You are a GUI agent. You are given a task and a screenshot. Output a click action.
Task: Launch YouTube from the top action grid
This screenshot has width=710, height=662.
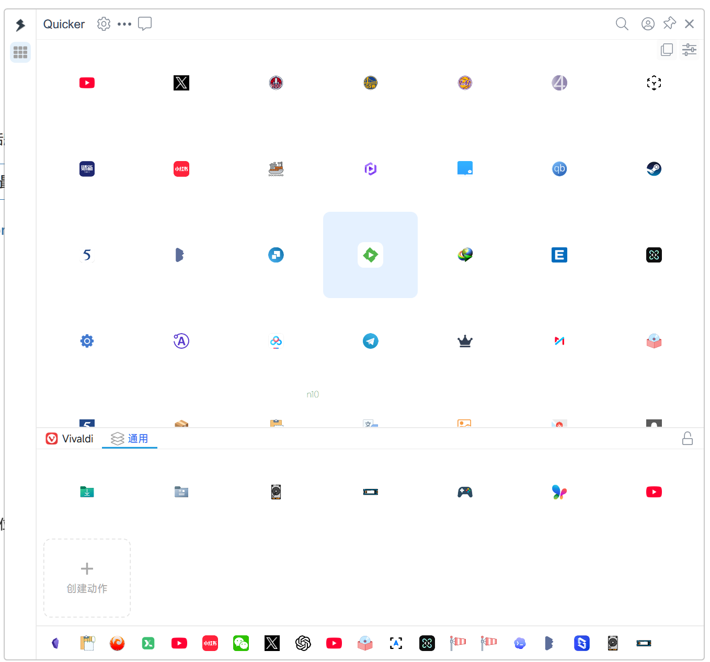click(x=87, y=83)
